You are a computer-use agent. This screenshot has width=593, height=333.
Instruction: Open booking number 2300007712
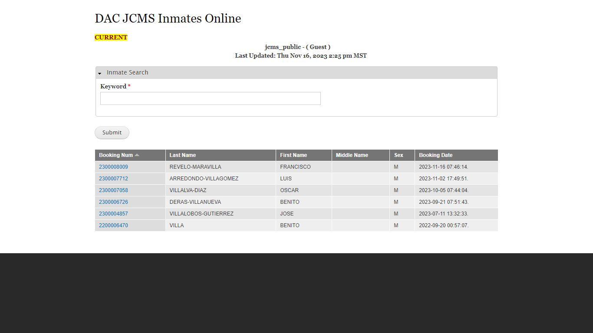[x=113, y=179]
